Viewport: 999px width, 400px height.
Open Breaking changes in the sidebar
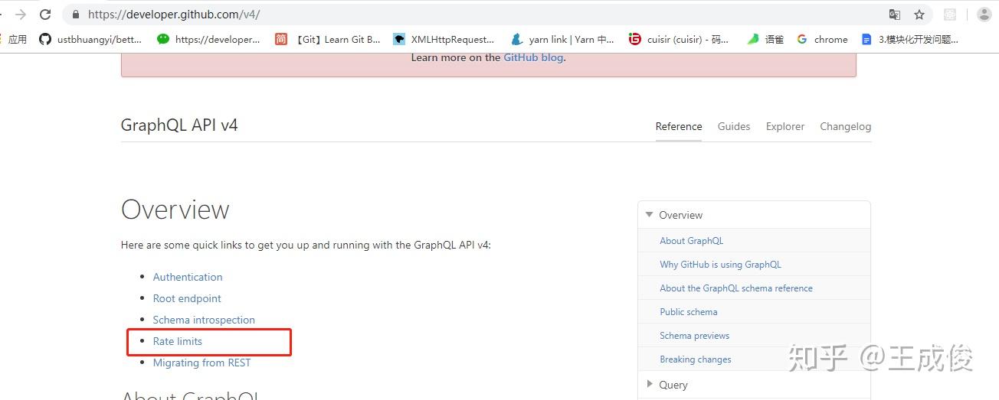click(x=696, y=359)
